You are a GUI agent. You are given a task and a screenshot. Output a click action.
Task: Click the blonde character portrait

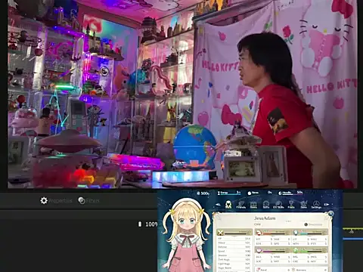[186, 234]
